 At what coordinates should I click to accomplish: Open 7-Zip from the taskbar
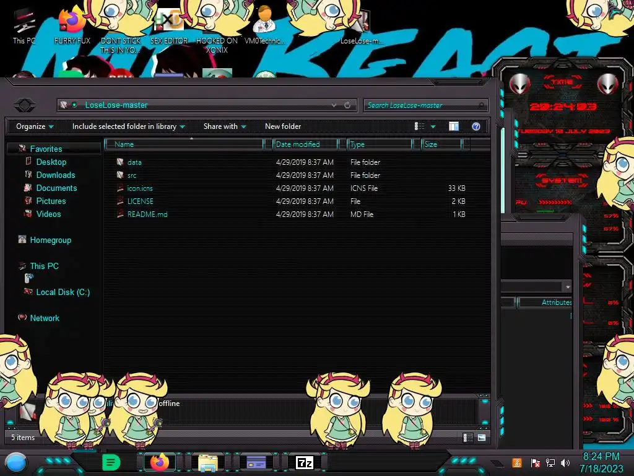pyautogui.click(x=305, y=462)
